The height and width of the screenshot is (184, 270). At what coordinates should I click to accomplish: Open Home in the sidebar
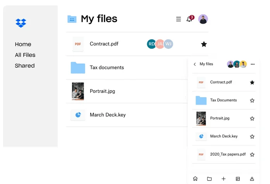pyautogui.click(x=23, y=44)
